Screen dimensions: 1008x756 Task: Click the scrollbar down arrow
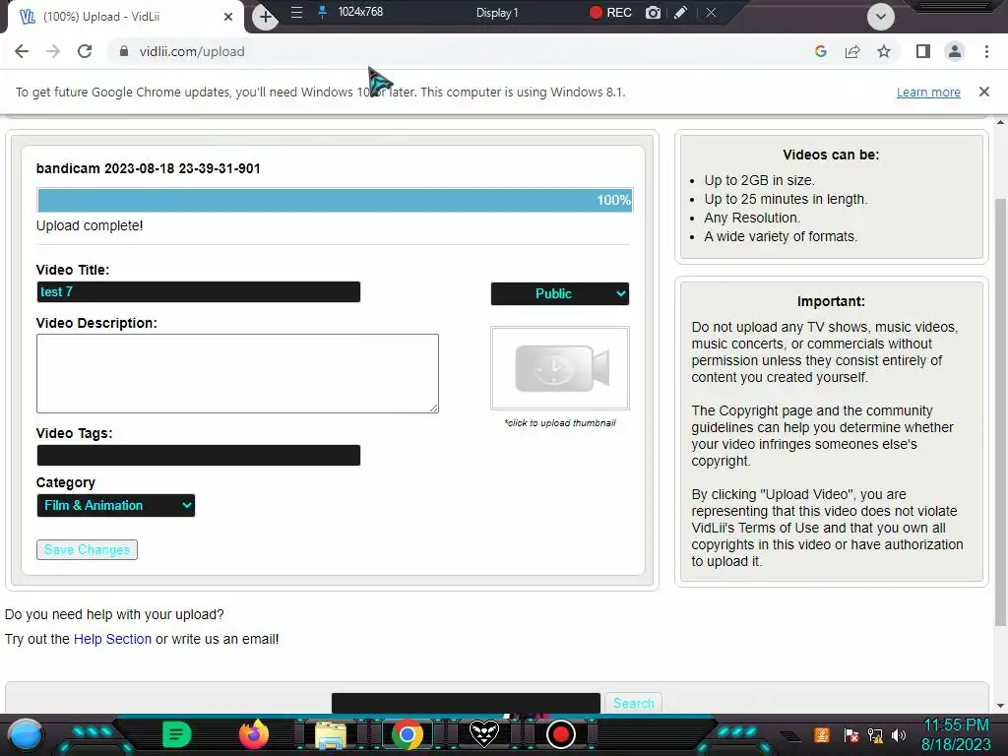(x=1000, y=705)
